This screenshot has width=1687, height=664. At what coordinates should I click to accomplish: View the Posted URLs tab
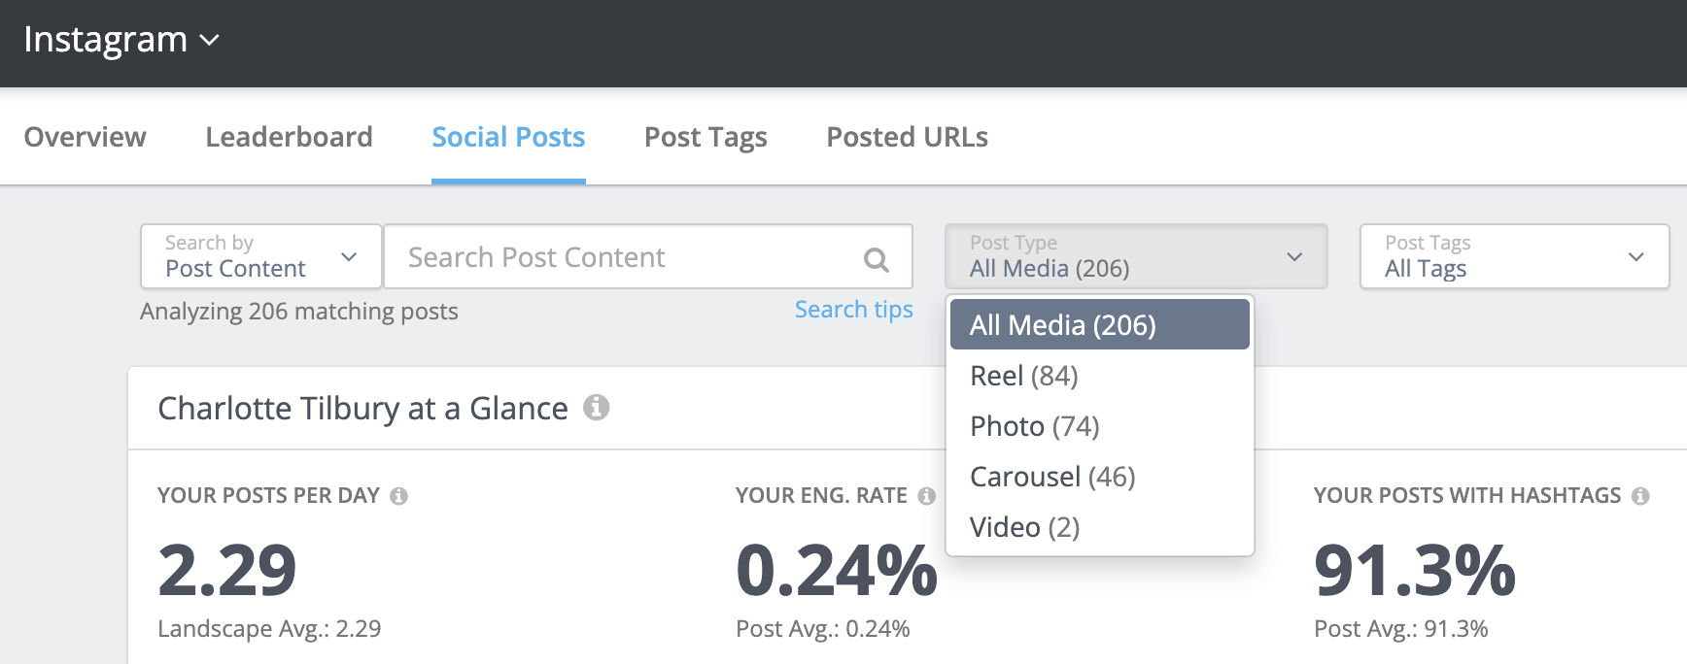907,137
